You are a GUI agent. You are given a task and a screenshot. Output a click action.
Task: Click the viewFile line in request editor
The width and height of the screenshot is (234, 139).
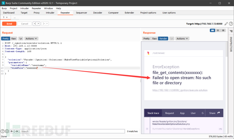[x=72, y=68]
